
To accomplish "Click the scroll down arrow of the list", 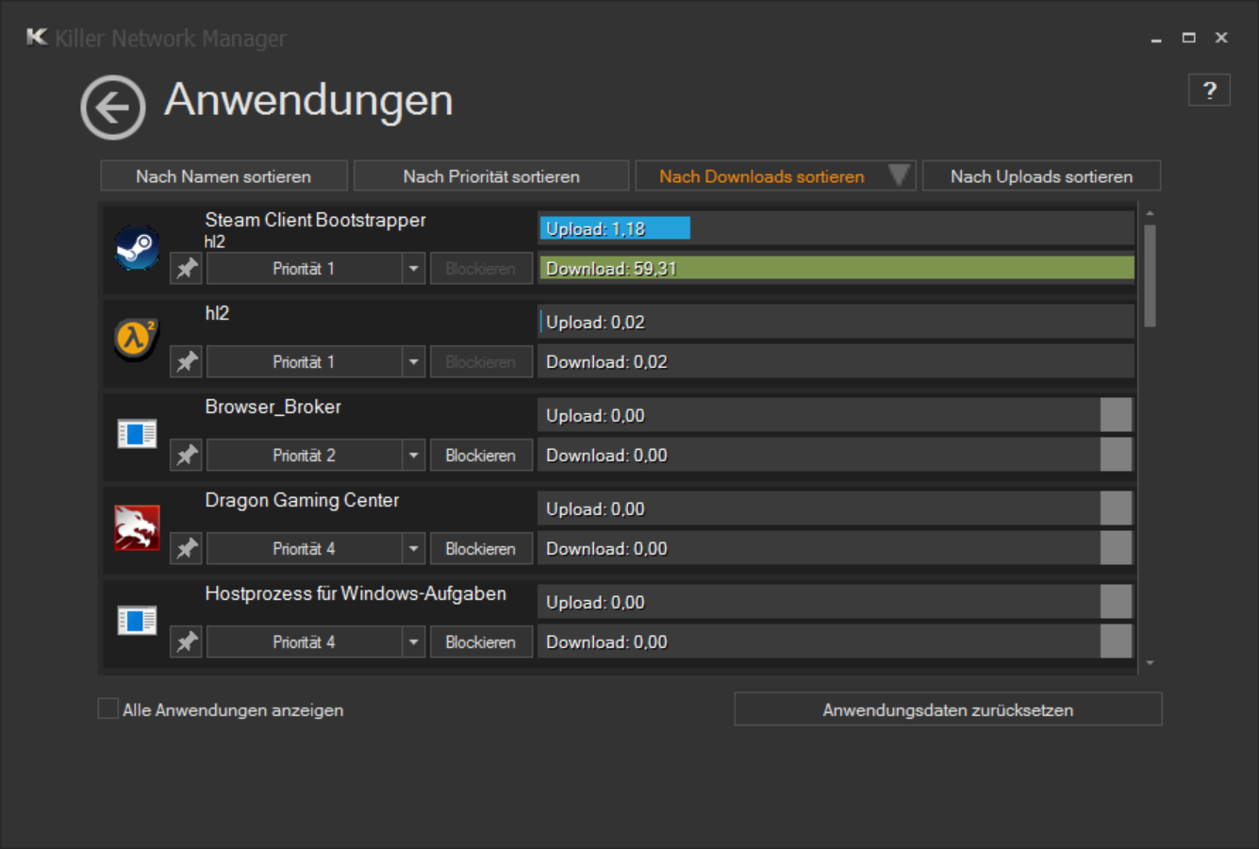I will click(1150, 663).
